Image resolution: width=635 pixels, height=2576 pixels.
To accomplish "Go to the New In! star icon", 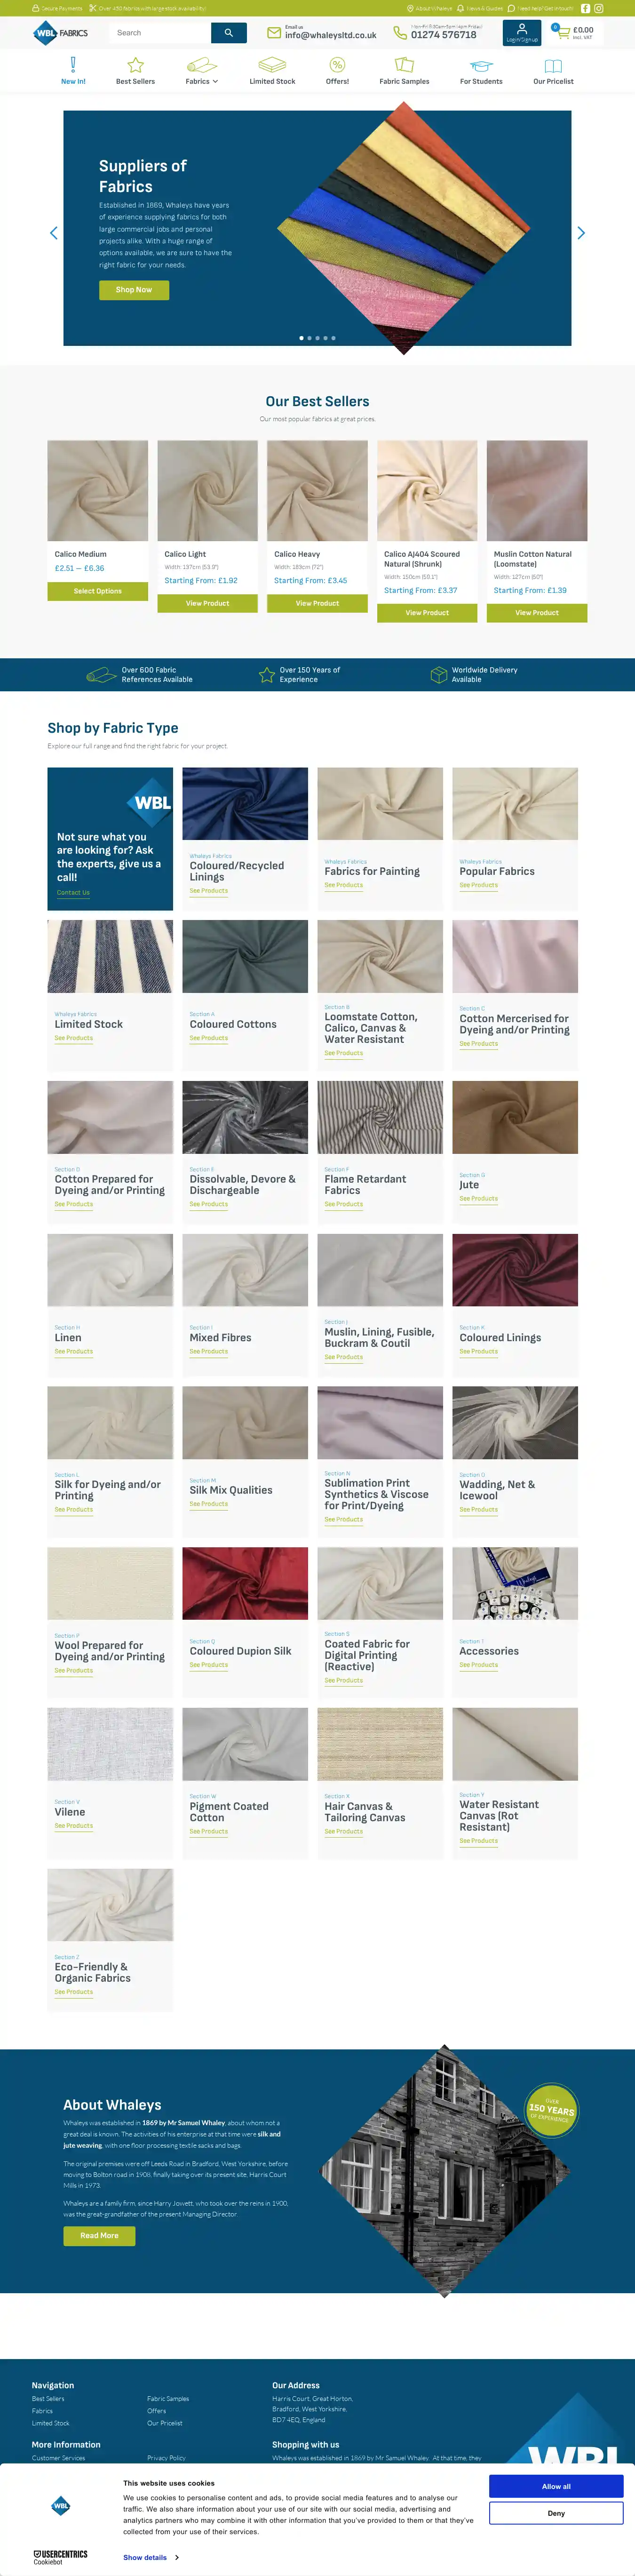I will (73, 65).
